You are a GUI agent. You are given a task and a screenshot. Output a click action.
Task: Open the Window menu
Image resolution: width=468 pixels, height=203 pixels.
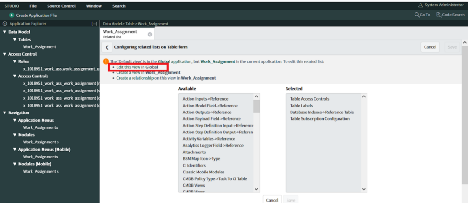(94, 6)
